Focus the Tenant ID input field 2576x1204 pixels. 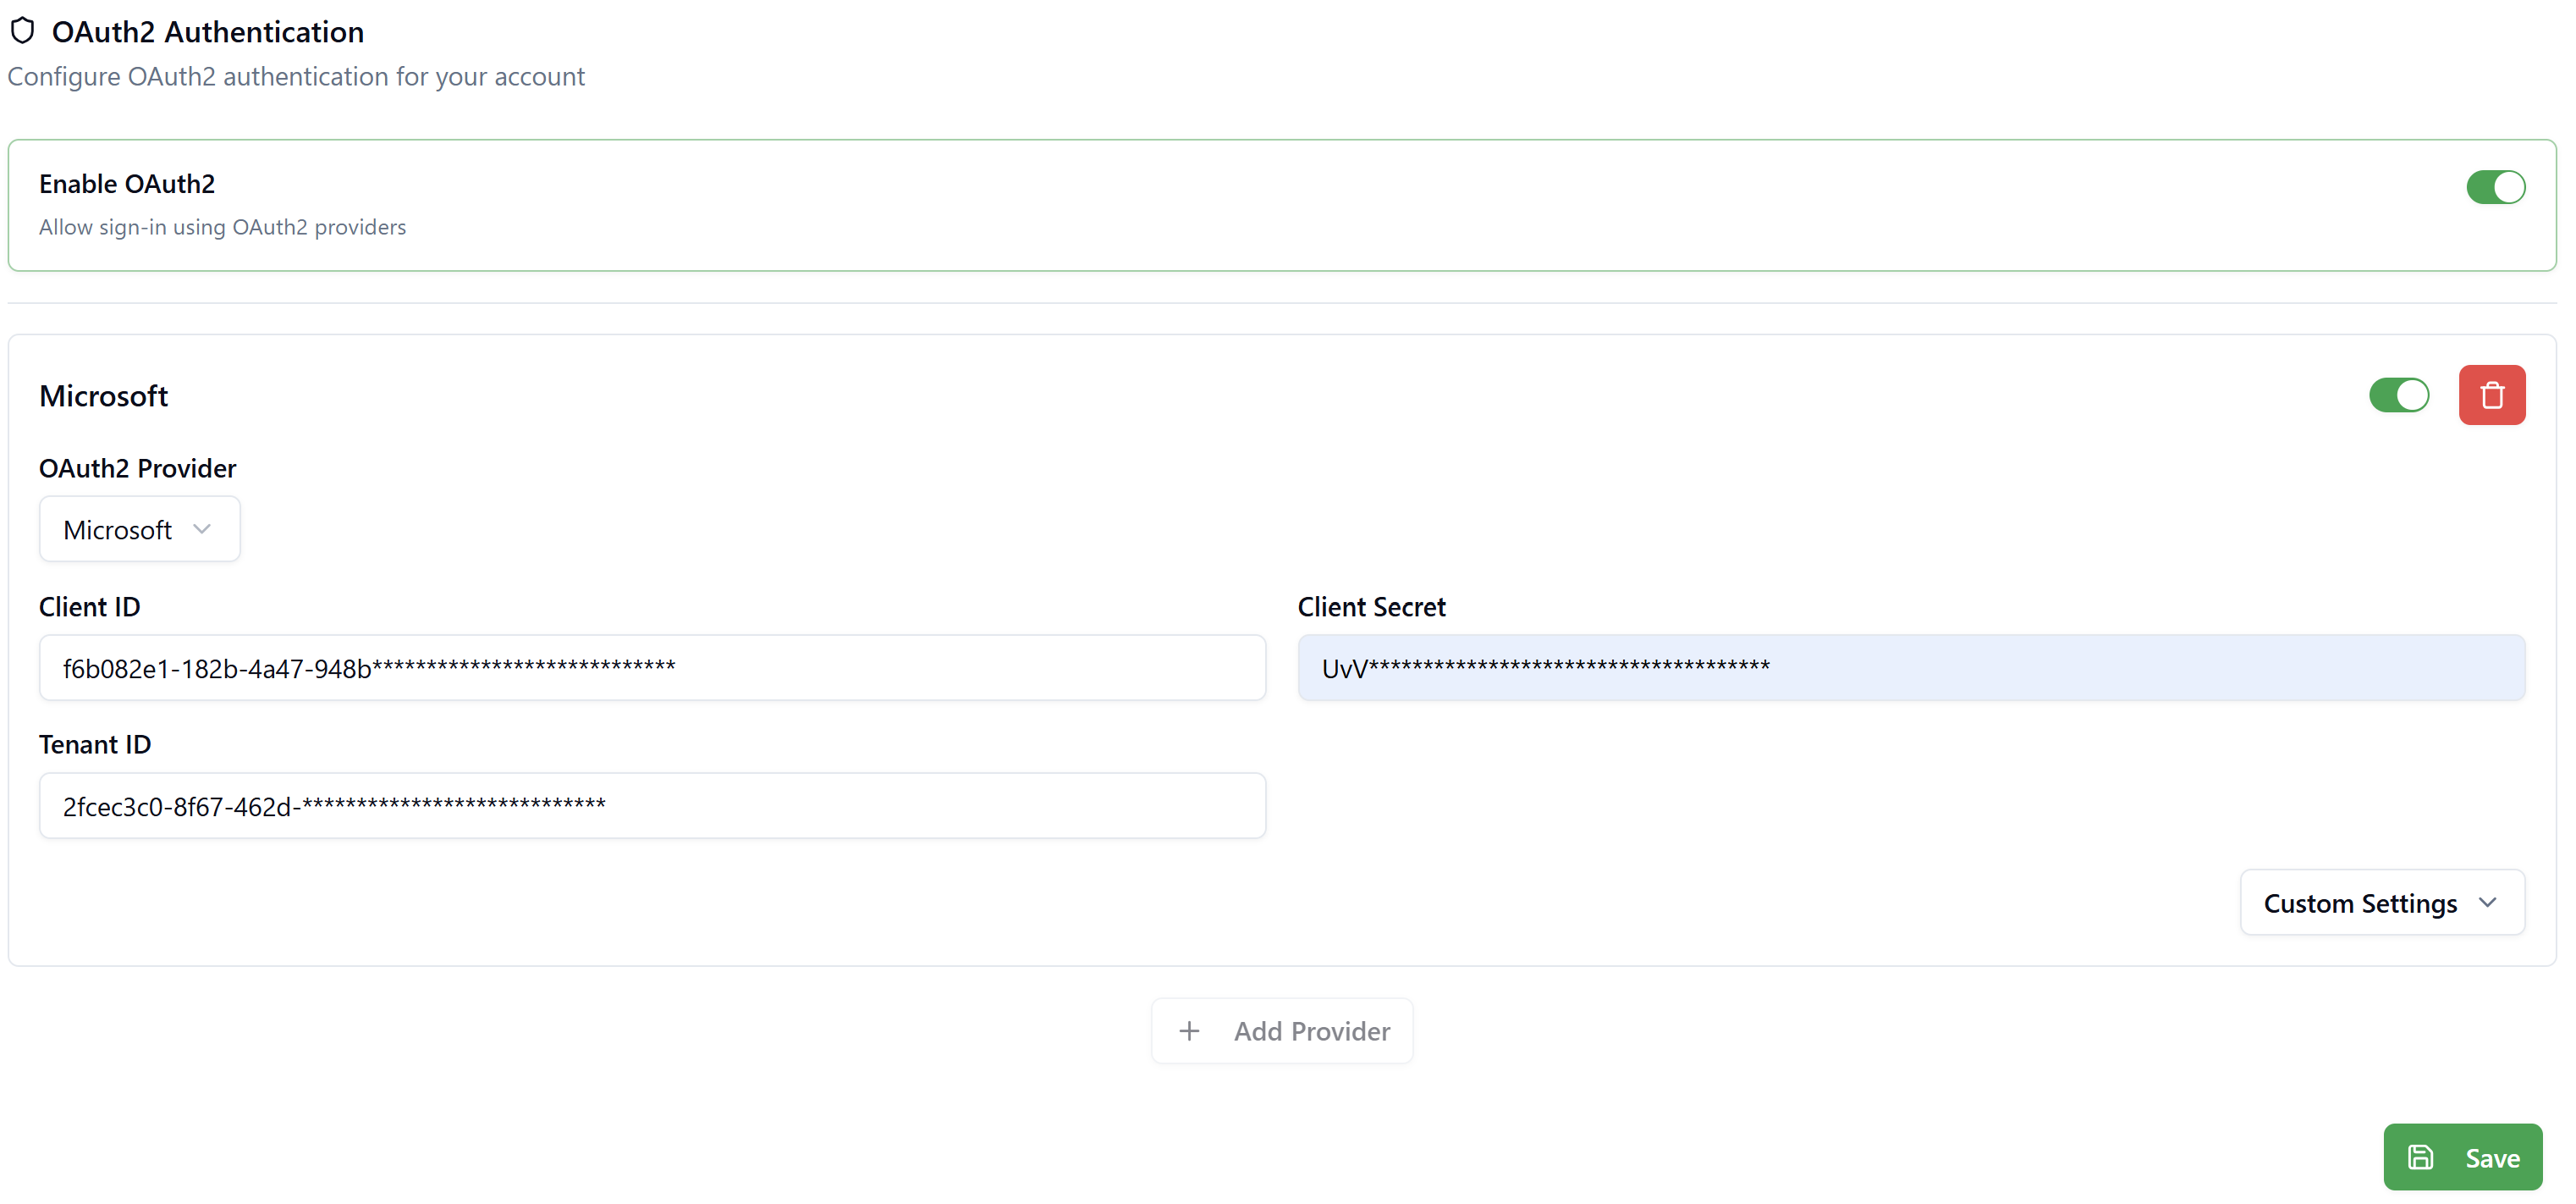click(652, 806)
